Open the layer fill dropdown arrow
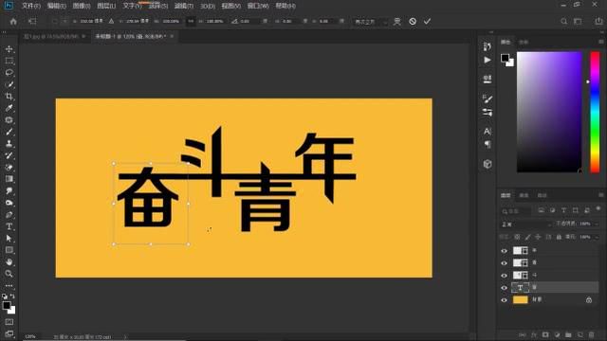 tap(596, 237)
